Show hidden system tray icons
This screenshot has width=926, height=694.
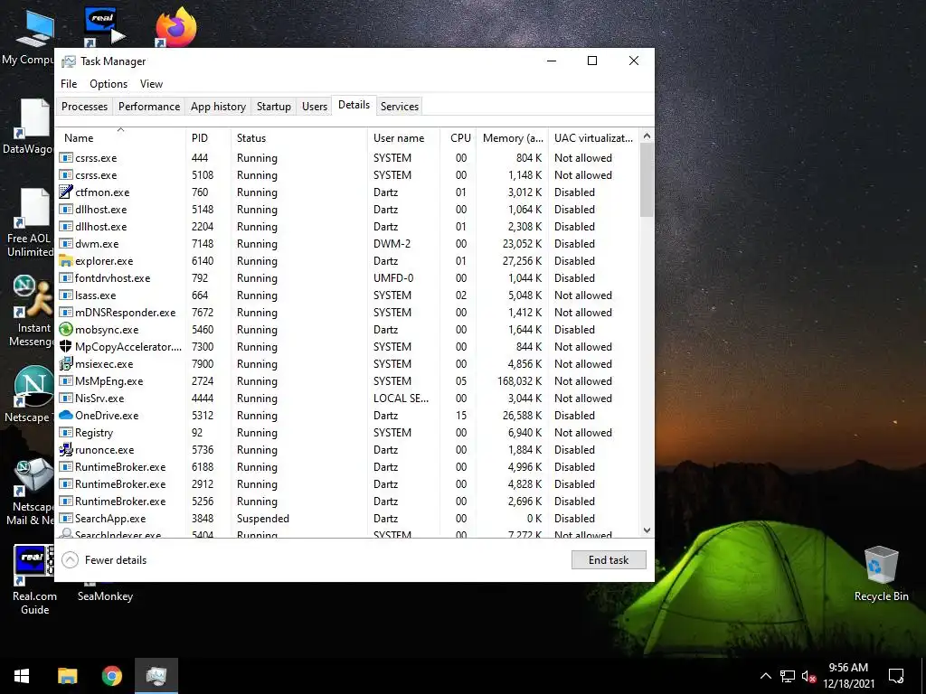click(x=765, y=676)
